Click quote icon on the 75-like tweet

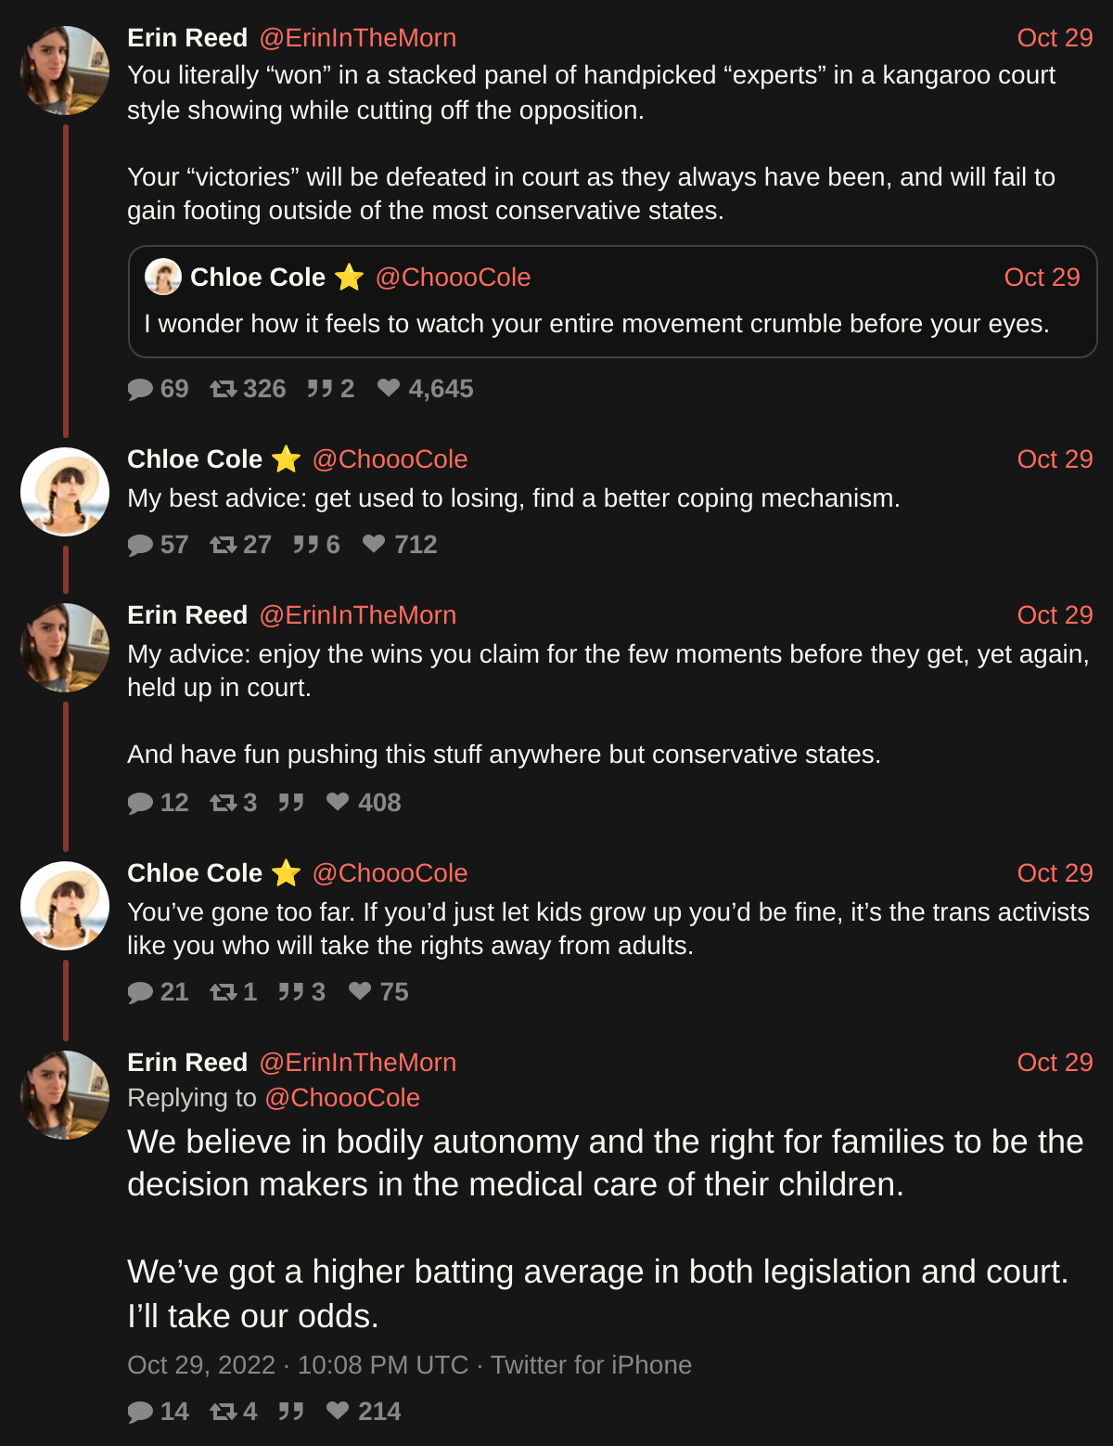(x=291, y=992)
